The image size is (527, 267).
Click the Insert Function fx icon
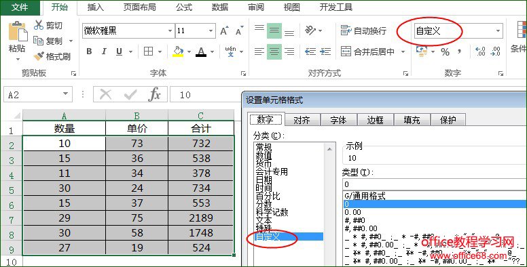(x=154, y=94)
